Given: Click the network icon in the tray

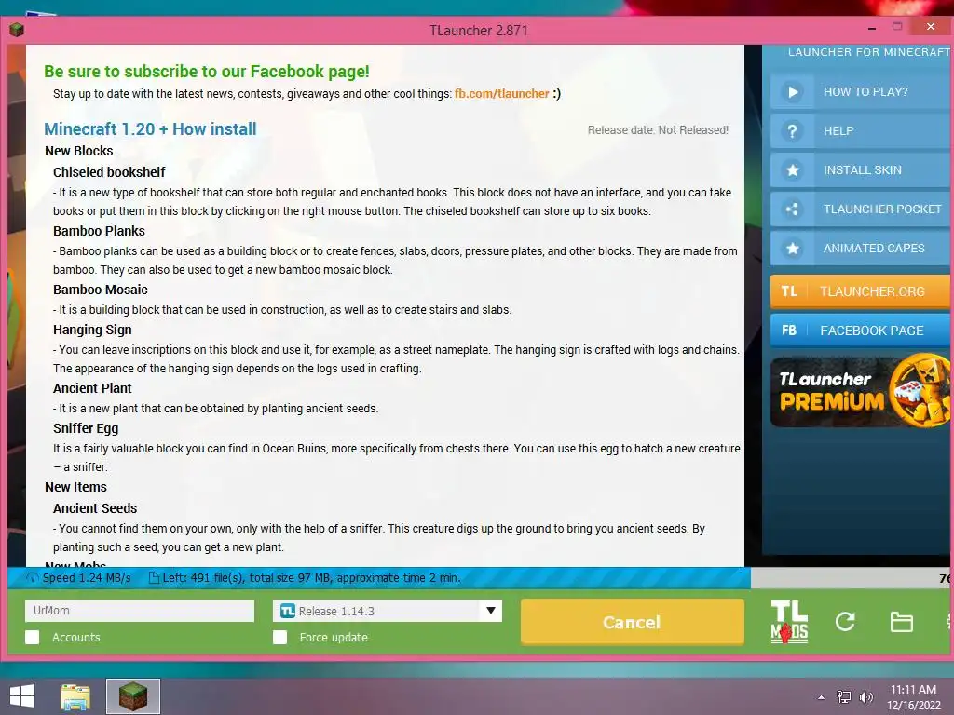Looking at the screenshot, I should (844, 696).
